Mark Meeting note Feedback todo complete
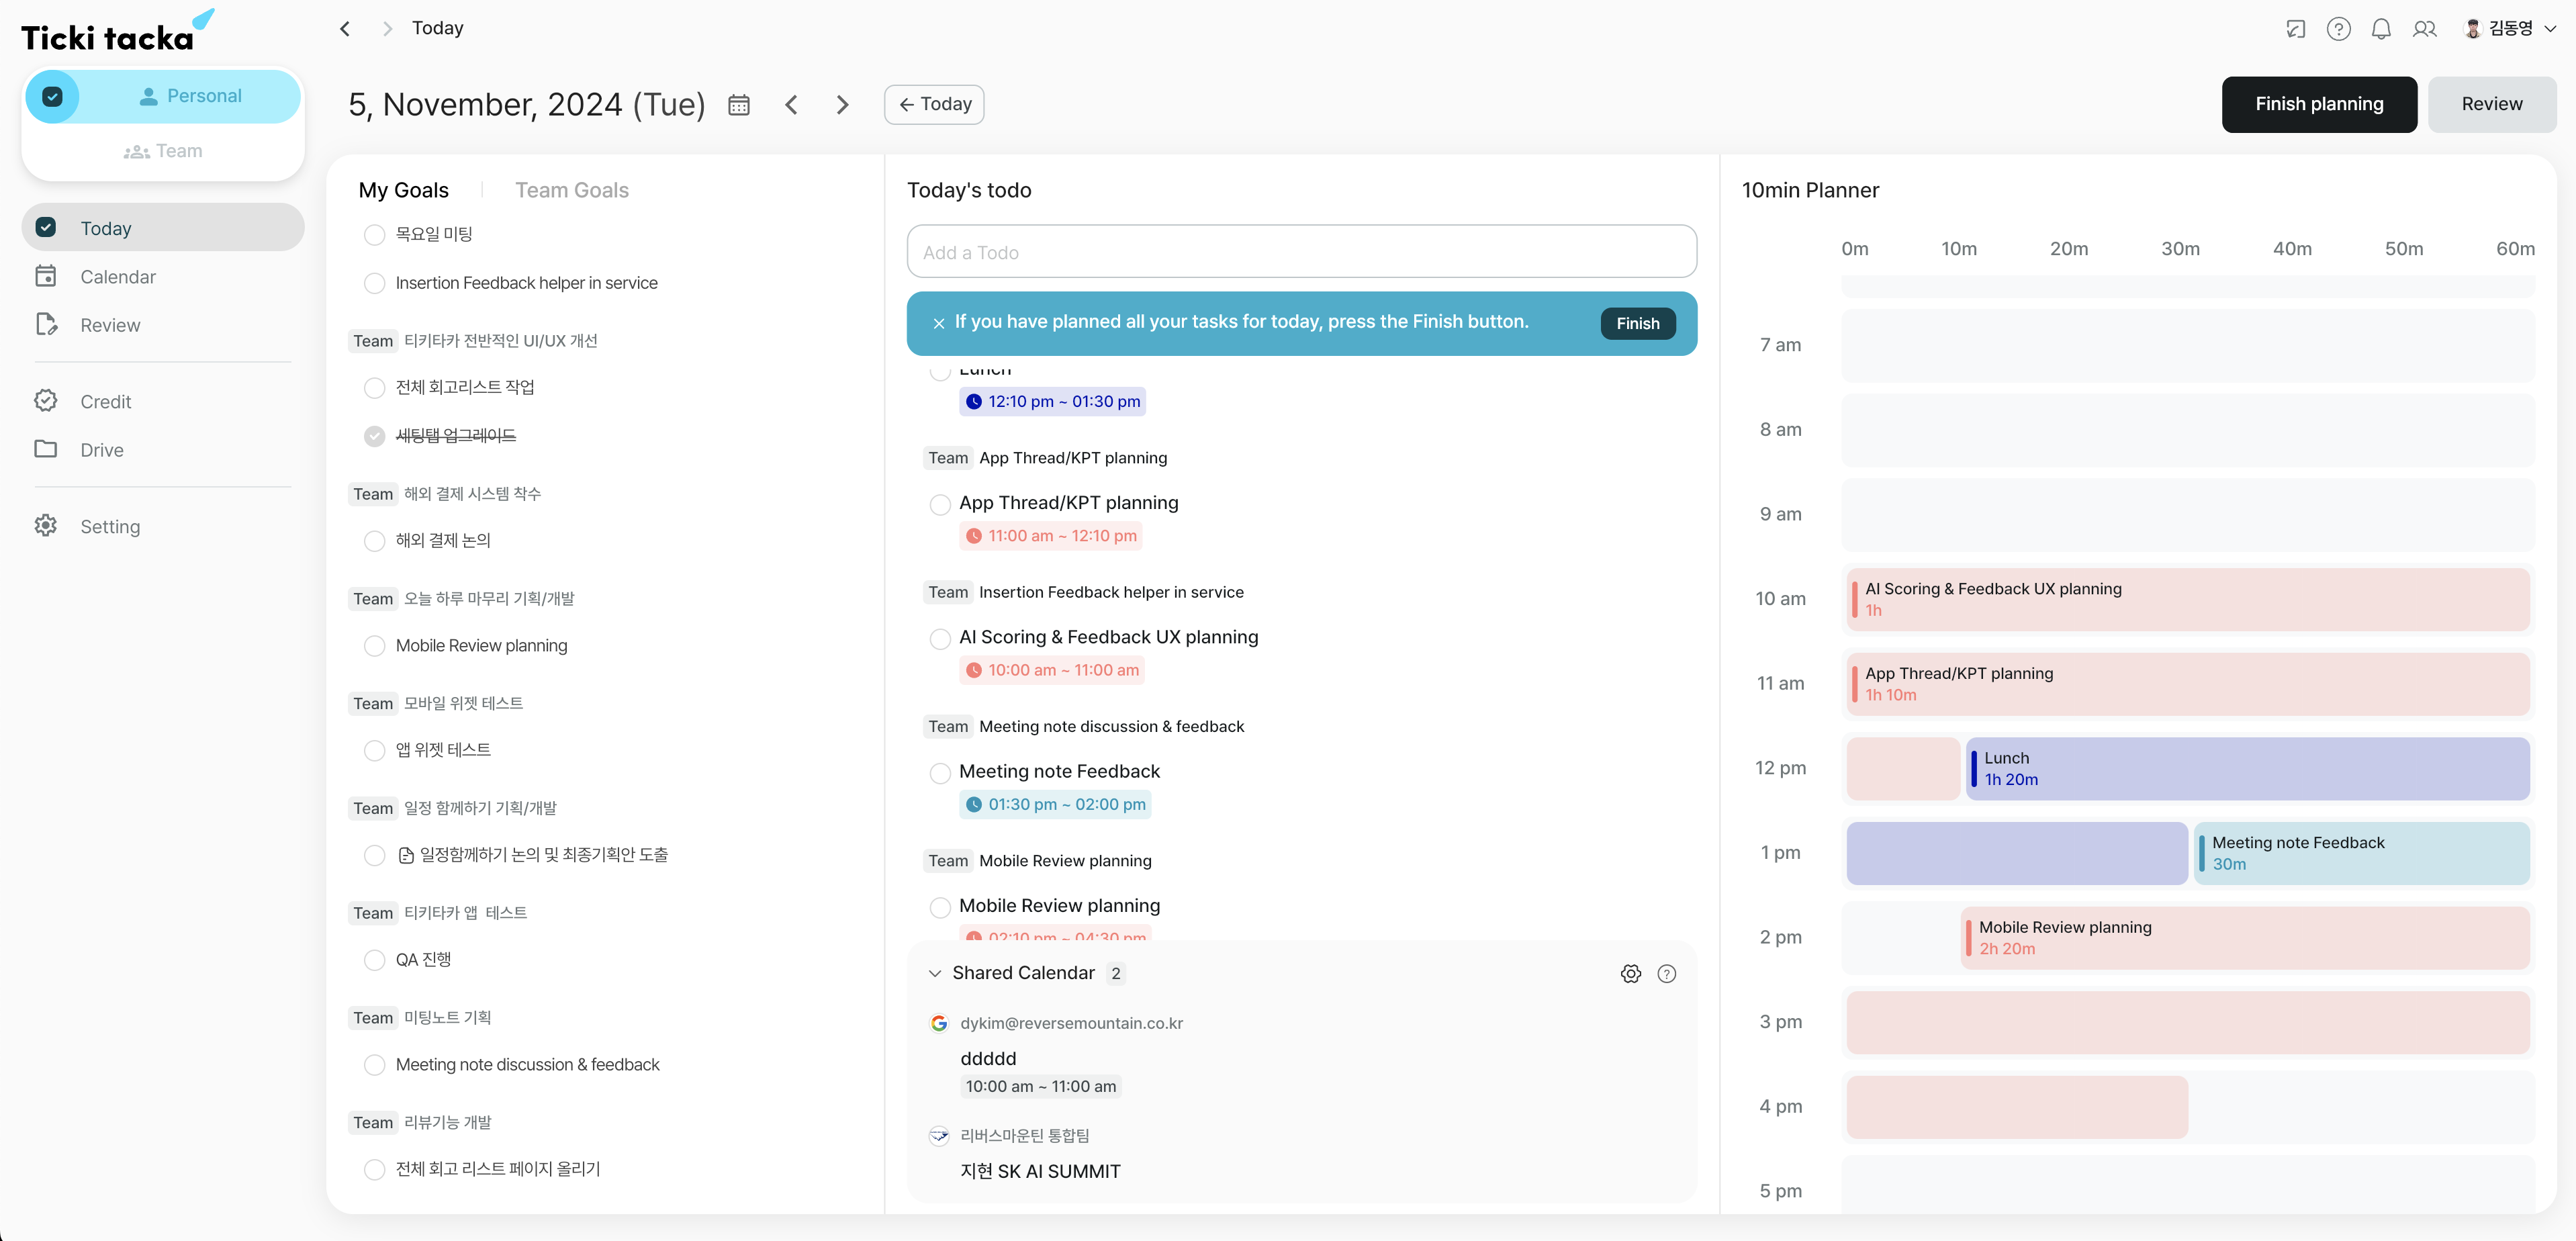Viewport: 2576px width, 1241px height. [x=939, y=772]
